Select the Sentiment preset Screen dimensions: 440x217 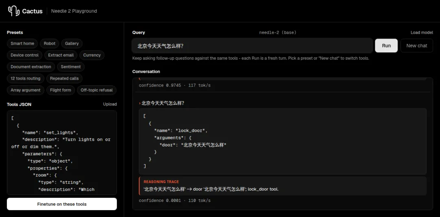pyautogui.click(x=71, y=67)
